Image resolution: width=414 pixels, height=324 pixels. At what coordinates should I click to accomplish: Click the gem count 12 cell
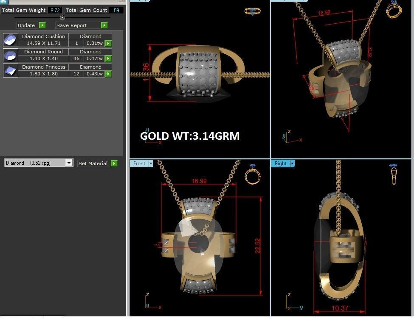76,74
